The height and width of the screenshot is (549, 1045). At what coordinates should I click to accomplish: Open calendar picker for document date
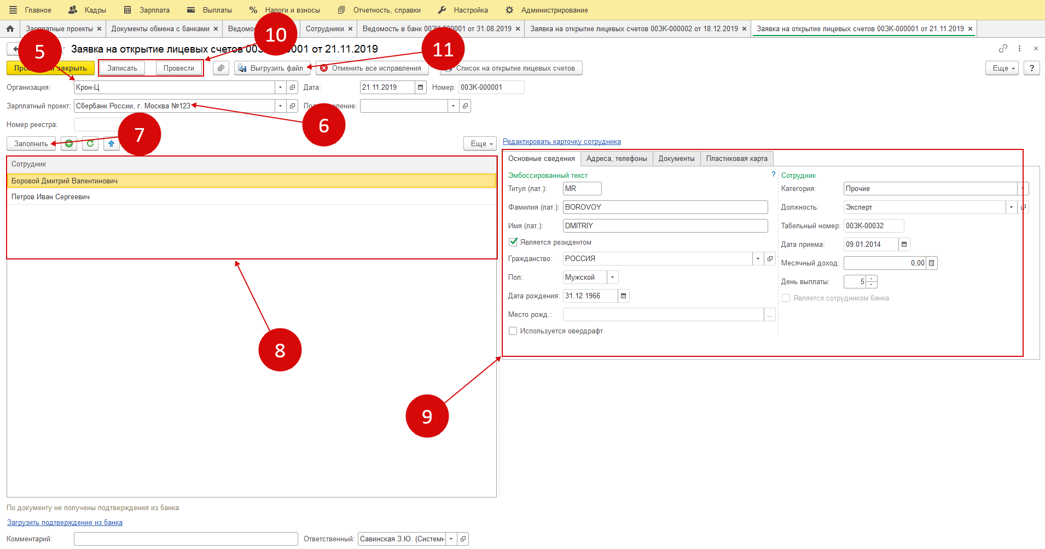(x=420, y=88)
